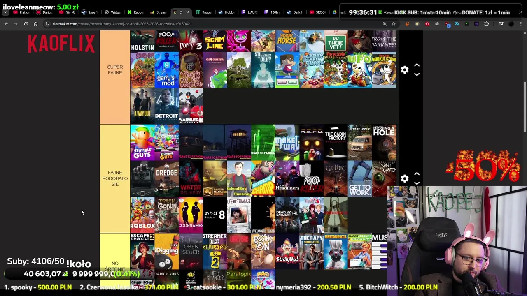Select the Make Way tile

point(287,142)
